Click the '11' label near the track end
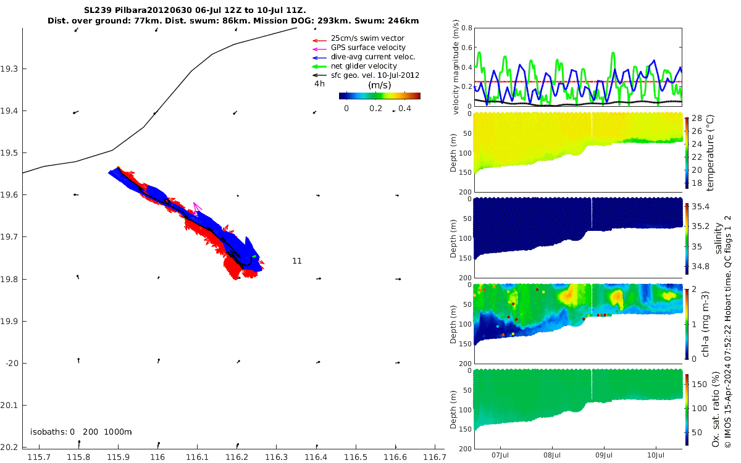The height and width of the screenshot is (463, 741). tap(297, 261)
